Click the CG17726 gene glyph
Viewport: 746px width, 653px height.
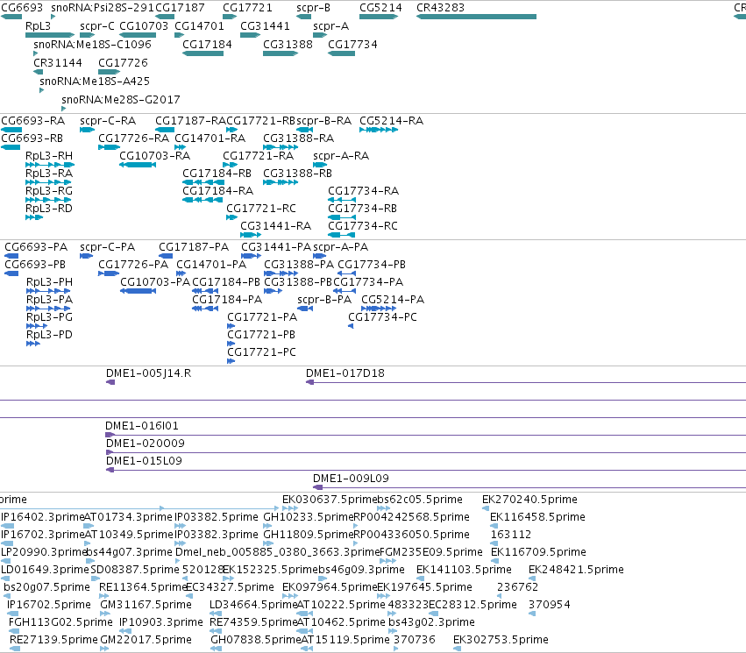(109, 72)
